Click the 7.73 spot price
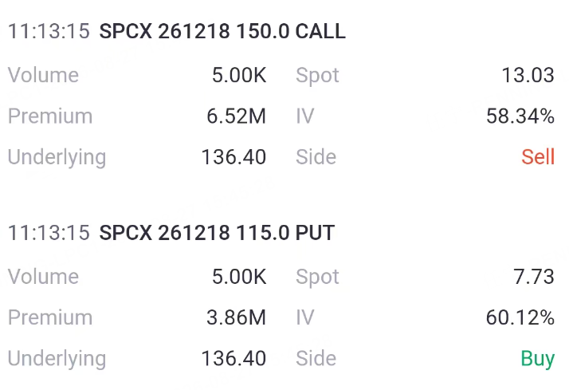This screenshot has height=390, width=569. pos(533,277)
